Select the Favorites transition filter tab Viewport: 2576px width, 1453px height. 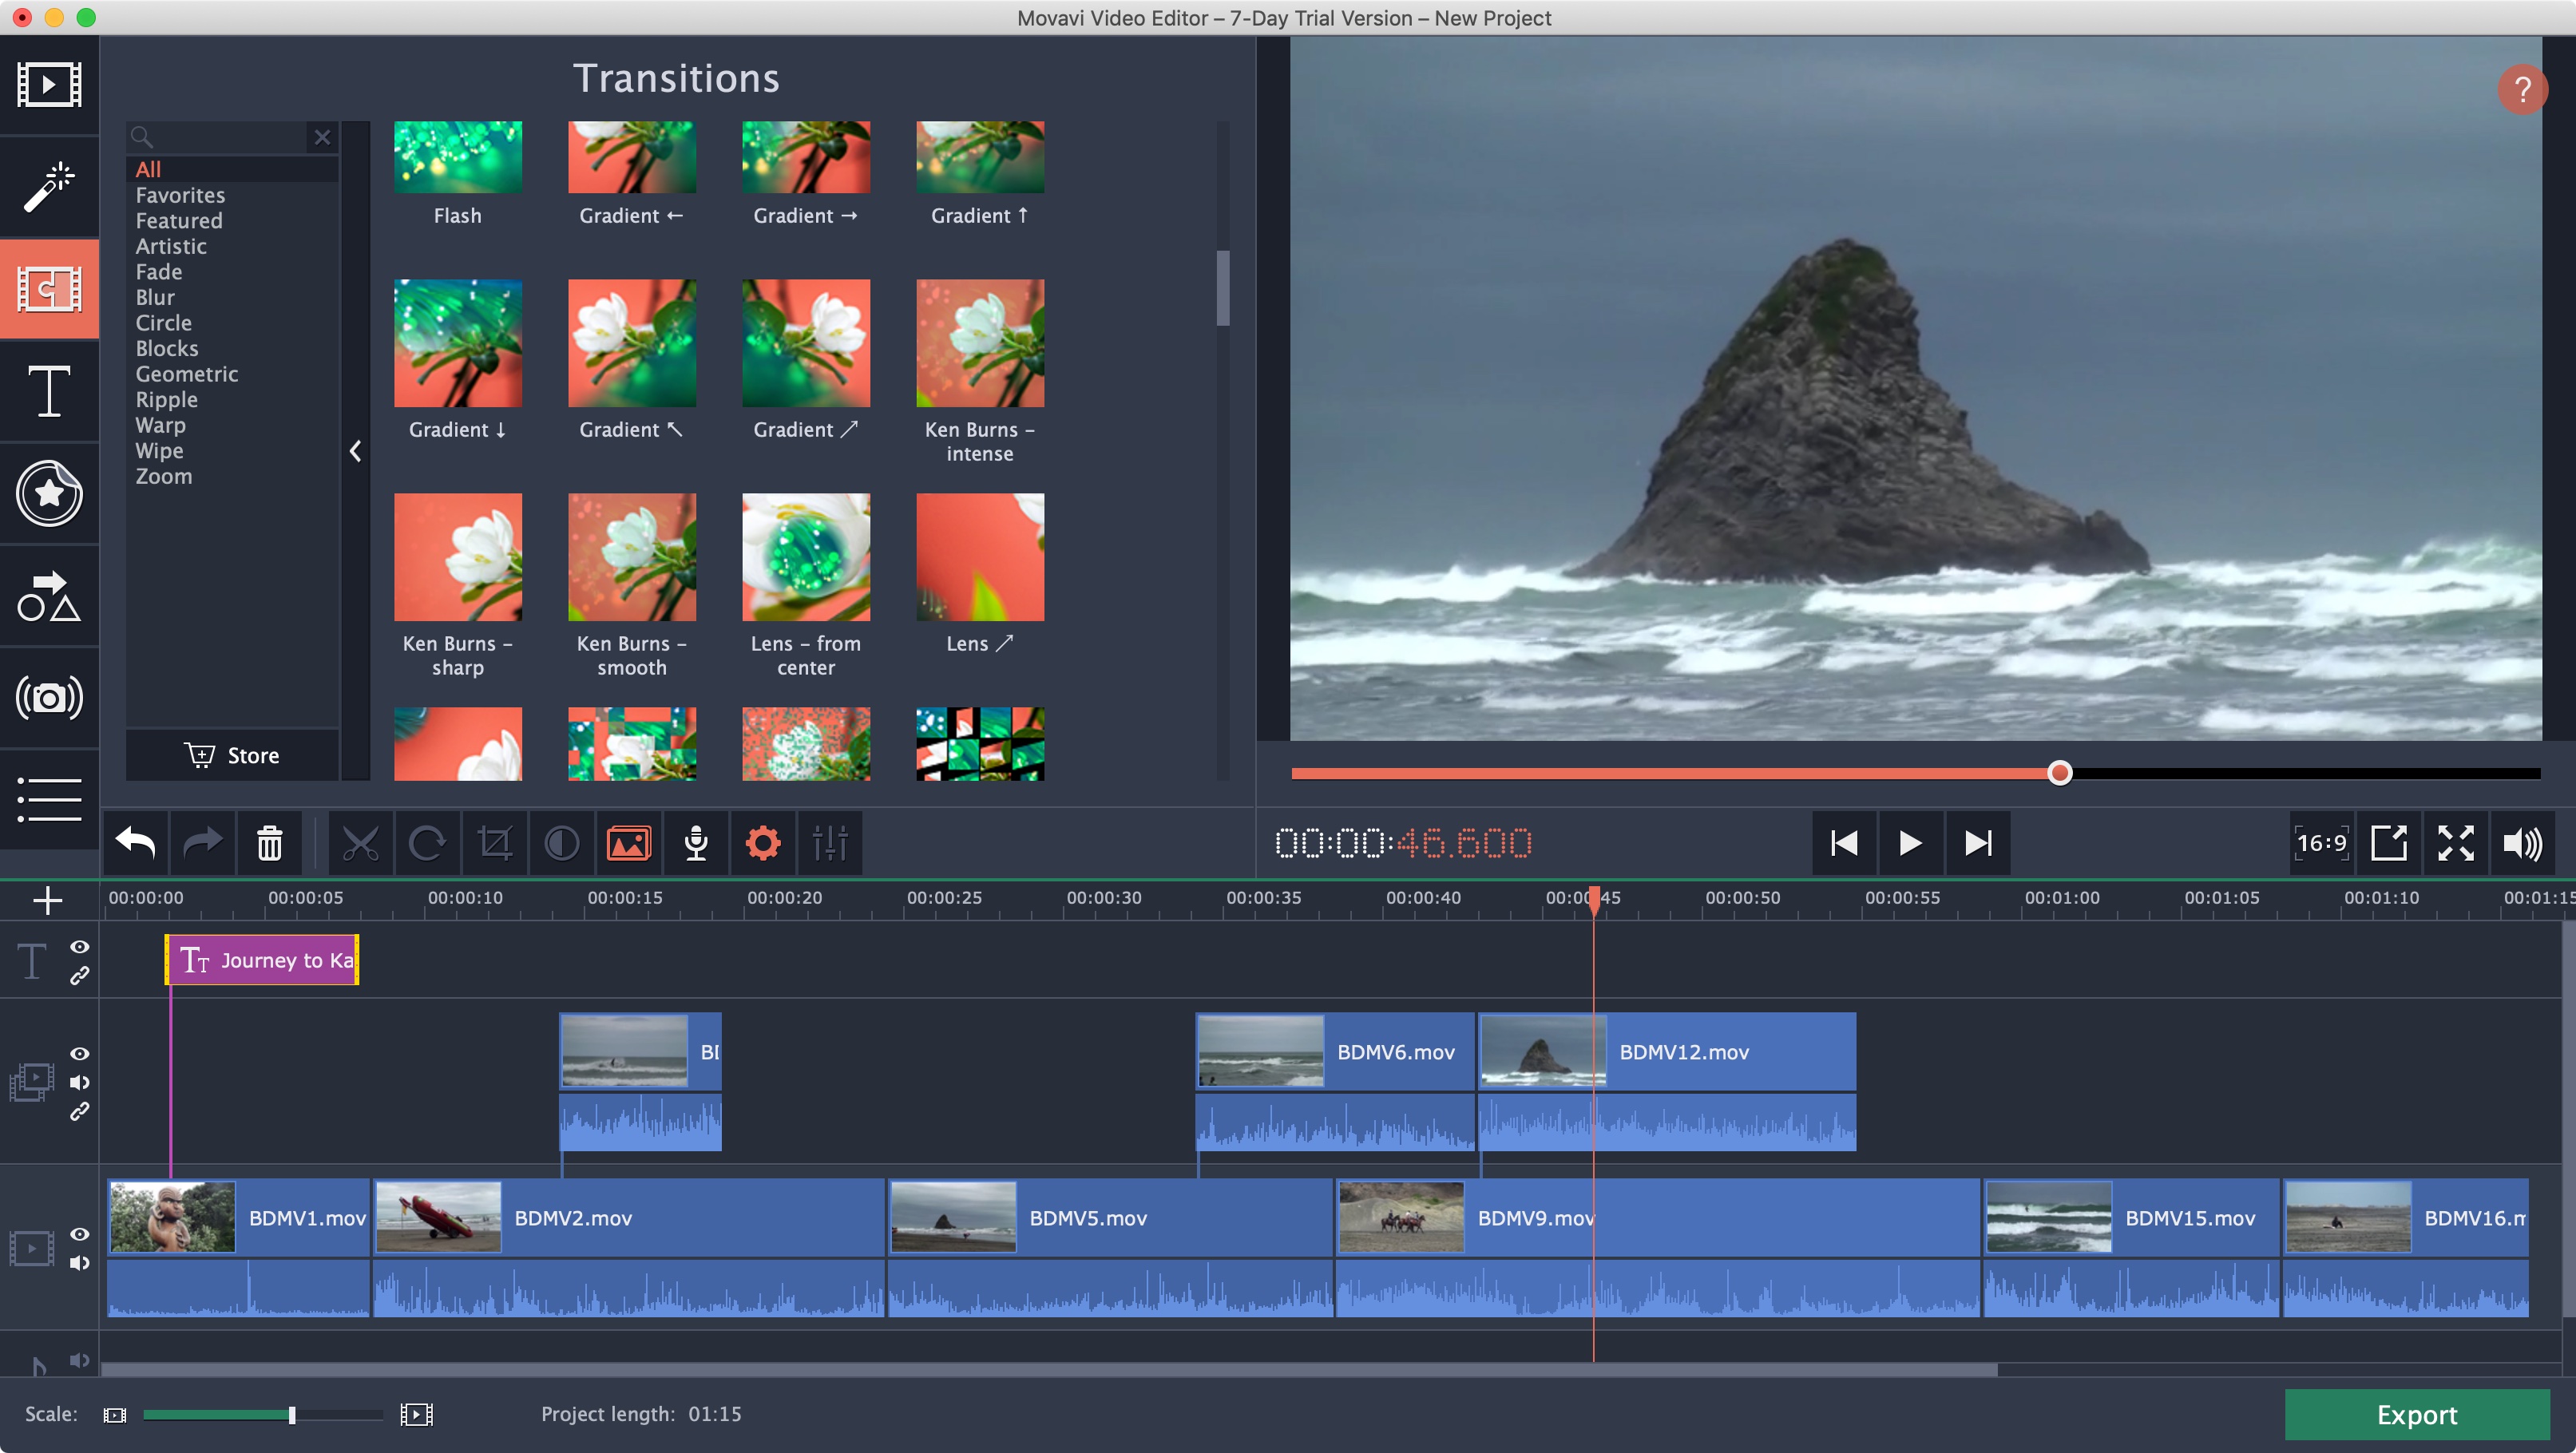[179, 195]
